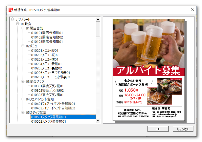Collapse the 05スタッフ募集 category
The height and width of the screenshot is (142, 202).
point(23,112)
